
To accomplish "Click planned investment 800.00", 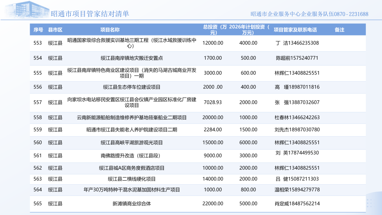I will 248,190.
